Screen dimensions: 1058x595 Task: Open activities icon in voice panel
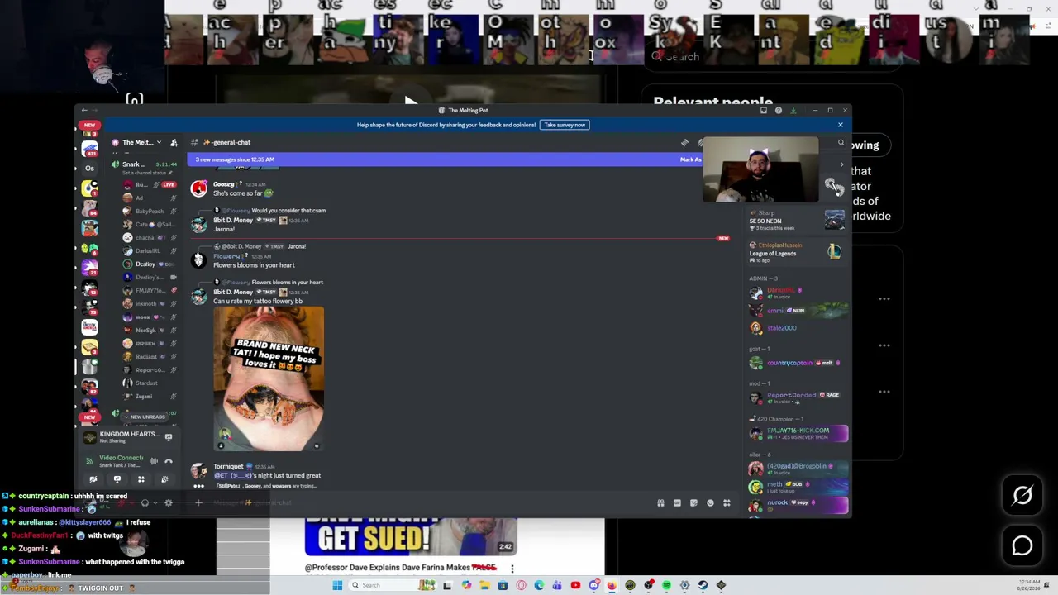(x=141, y=479)
